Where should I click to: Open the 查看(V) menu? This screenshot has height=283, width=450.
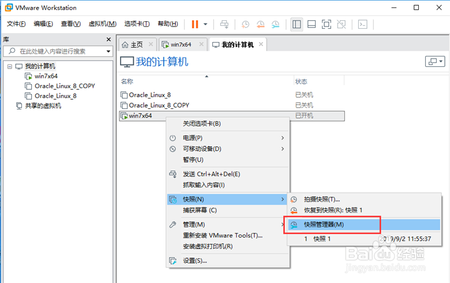point(70,24)
